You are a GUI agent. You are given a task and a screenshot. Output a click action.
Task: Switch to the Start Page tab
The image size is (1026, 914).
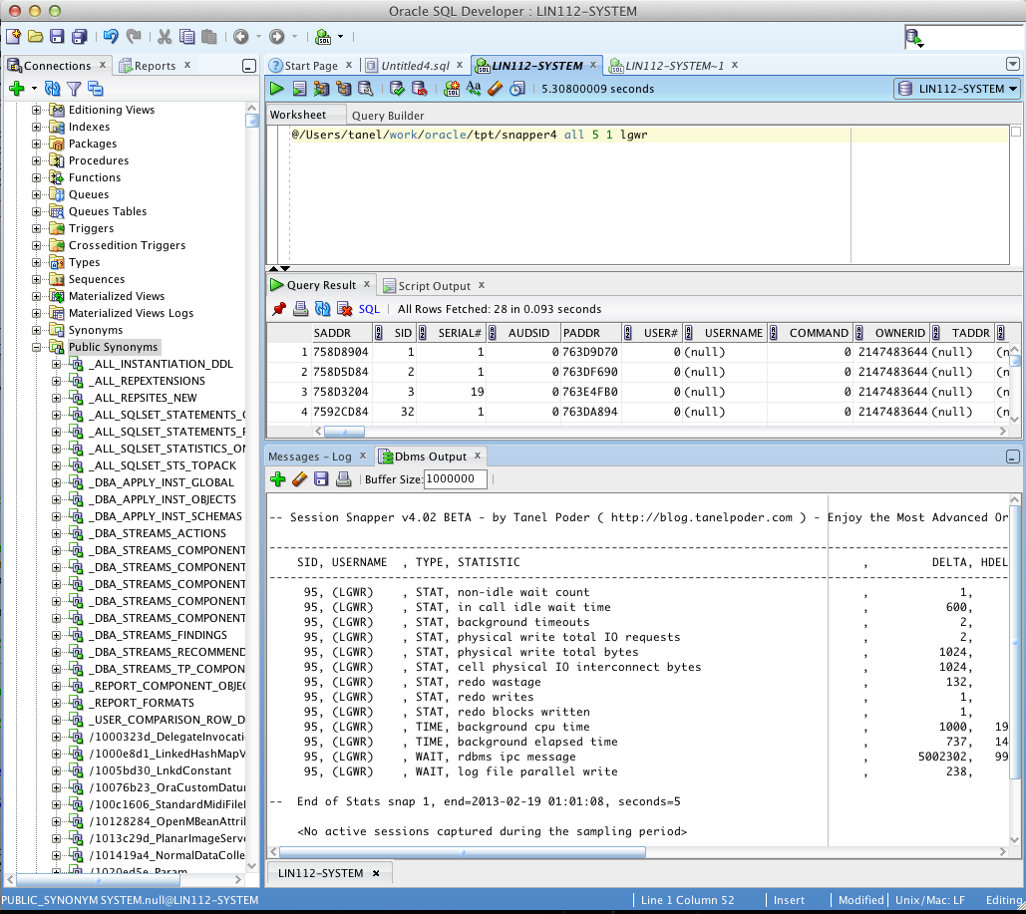click(x=311, y=66)
